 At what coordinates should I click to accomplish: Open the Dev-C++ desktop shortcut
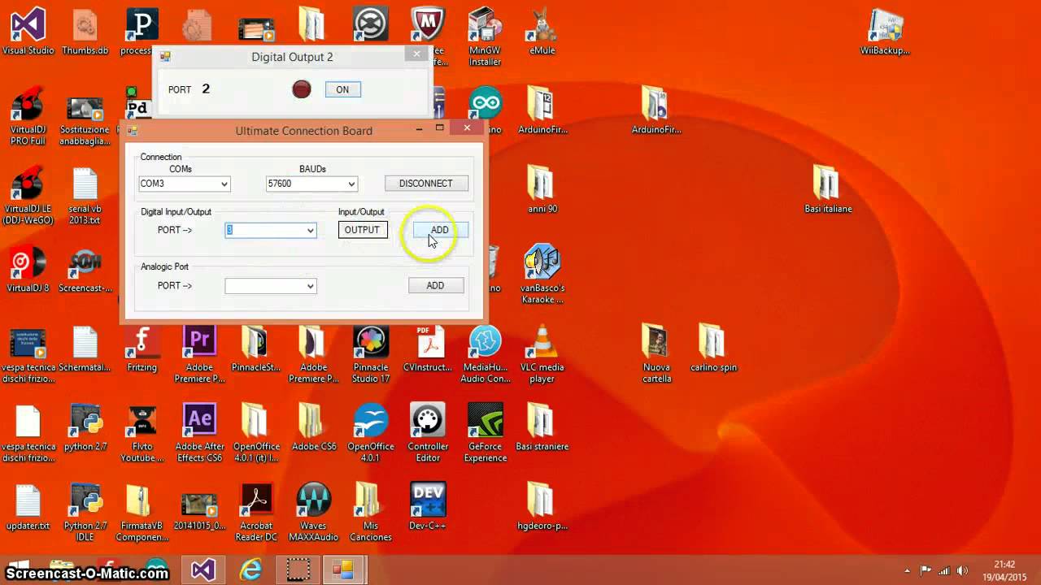point(428,507)
